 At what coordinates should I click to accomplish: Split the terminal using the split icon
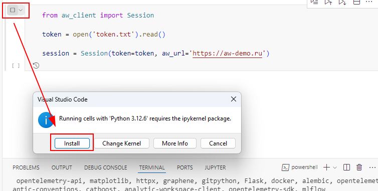[x=346, y=167]
